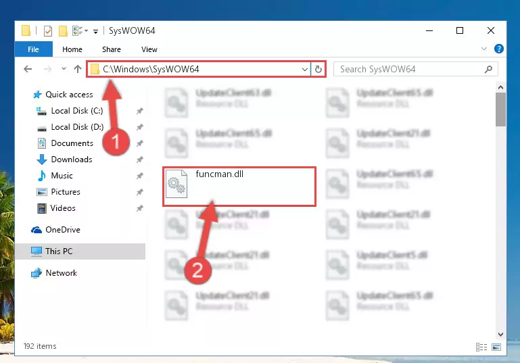Open Music in the sidebar
Image resolution: width=520 pixels, height=363 pixels.
coord(62,176)
